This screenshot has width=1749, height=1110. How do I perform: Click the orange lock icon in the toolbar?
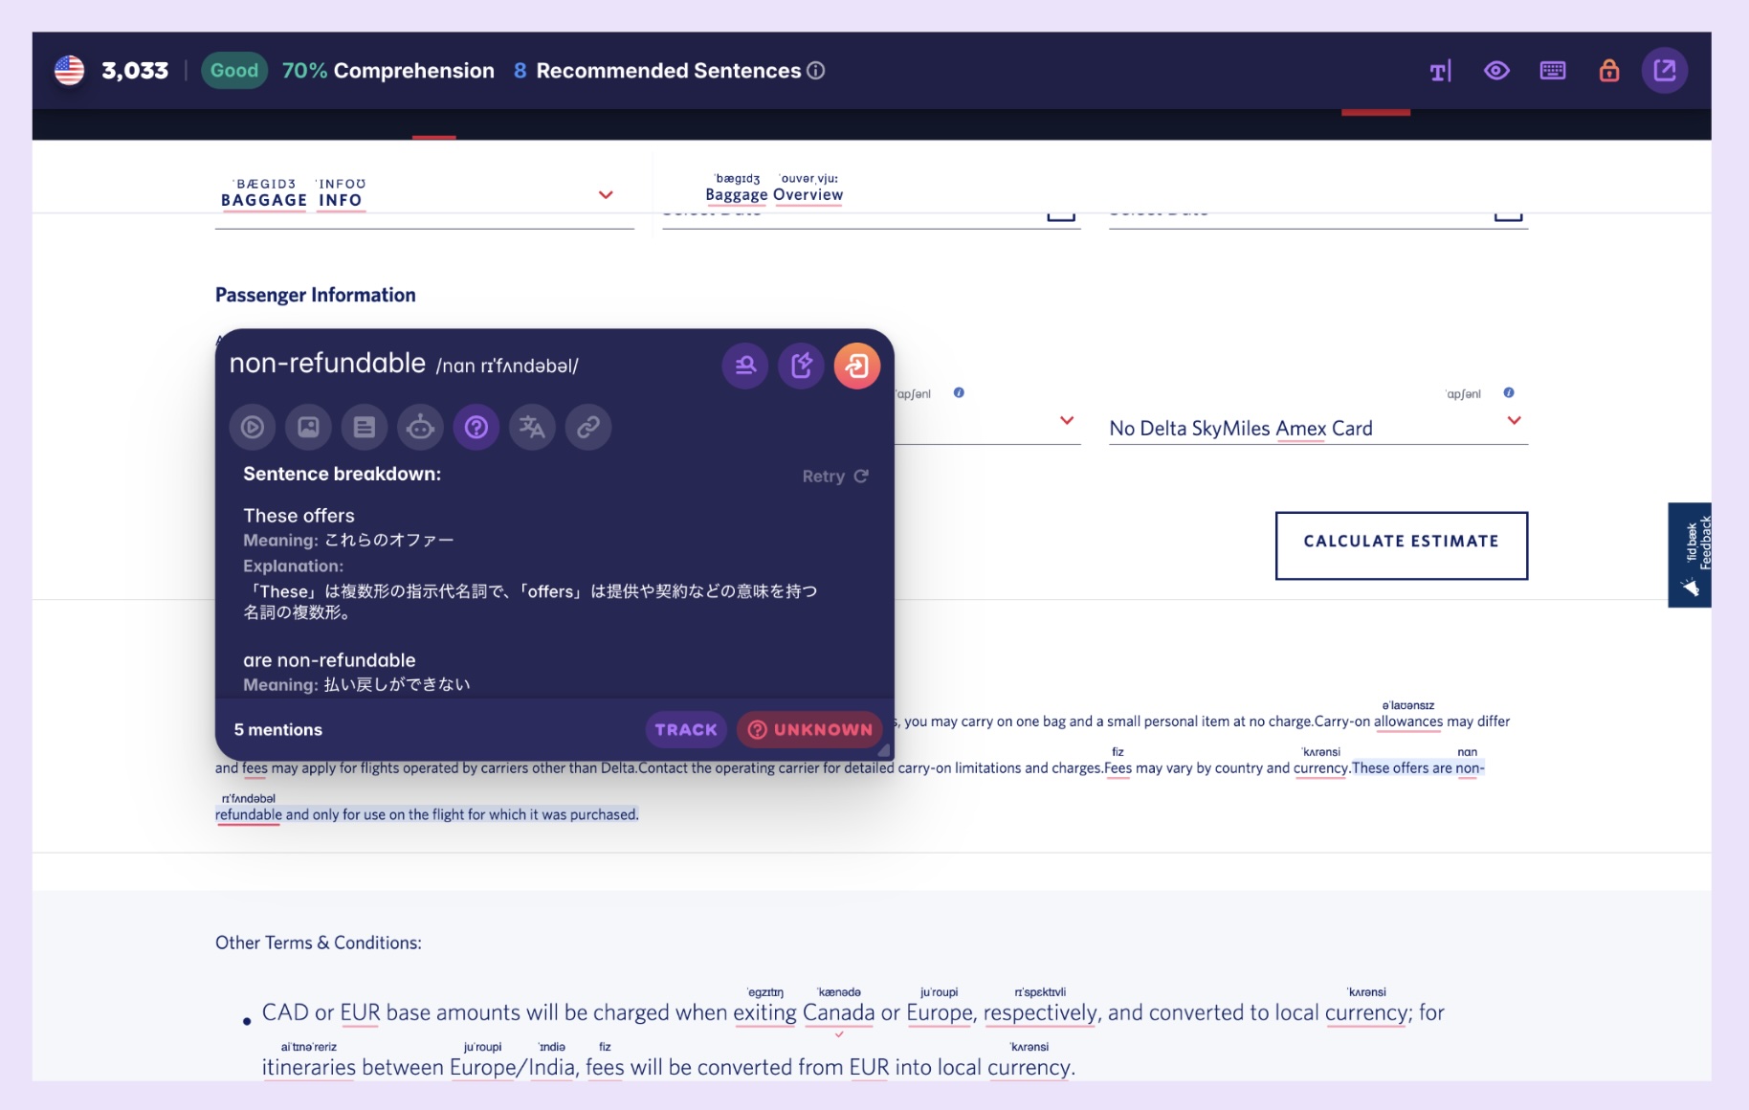(x=1609, y=70)
